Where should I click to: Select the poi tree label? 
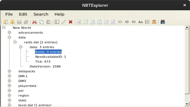pos(21,91)
